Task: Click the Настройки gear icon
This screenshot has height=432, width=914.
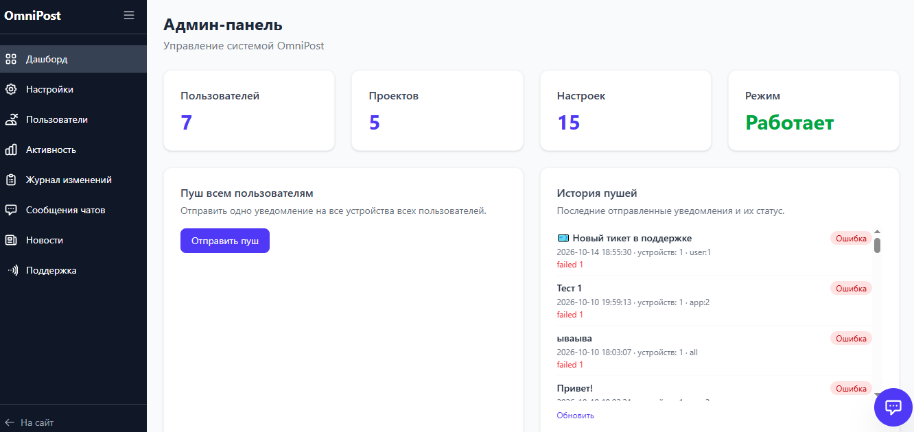Action: tap(11, 89)
